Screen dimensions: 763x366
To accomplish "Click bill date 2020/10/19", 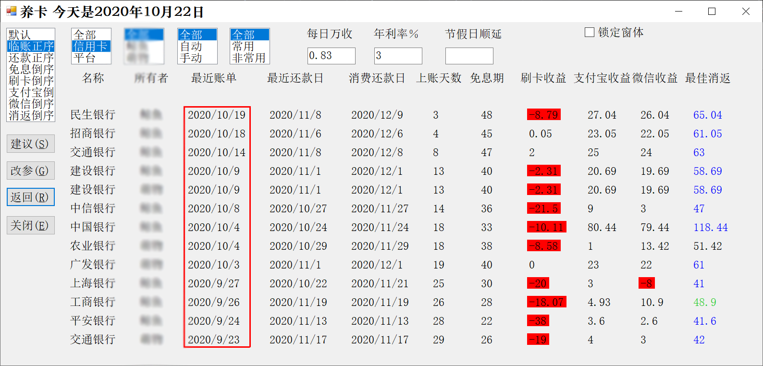I will [217, 115].
